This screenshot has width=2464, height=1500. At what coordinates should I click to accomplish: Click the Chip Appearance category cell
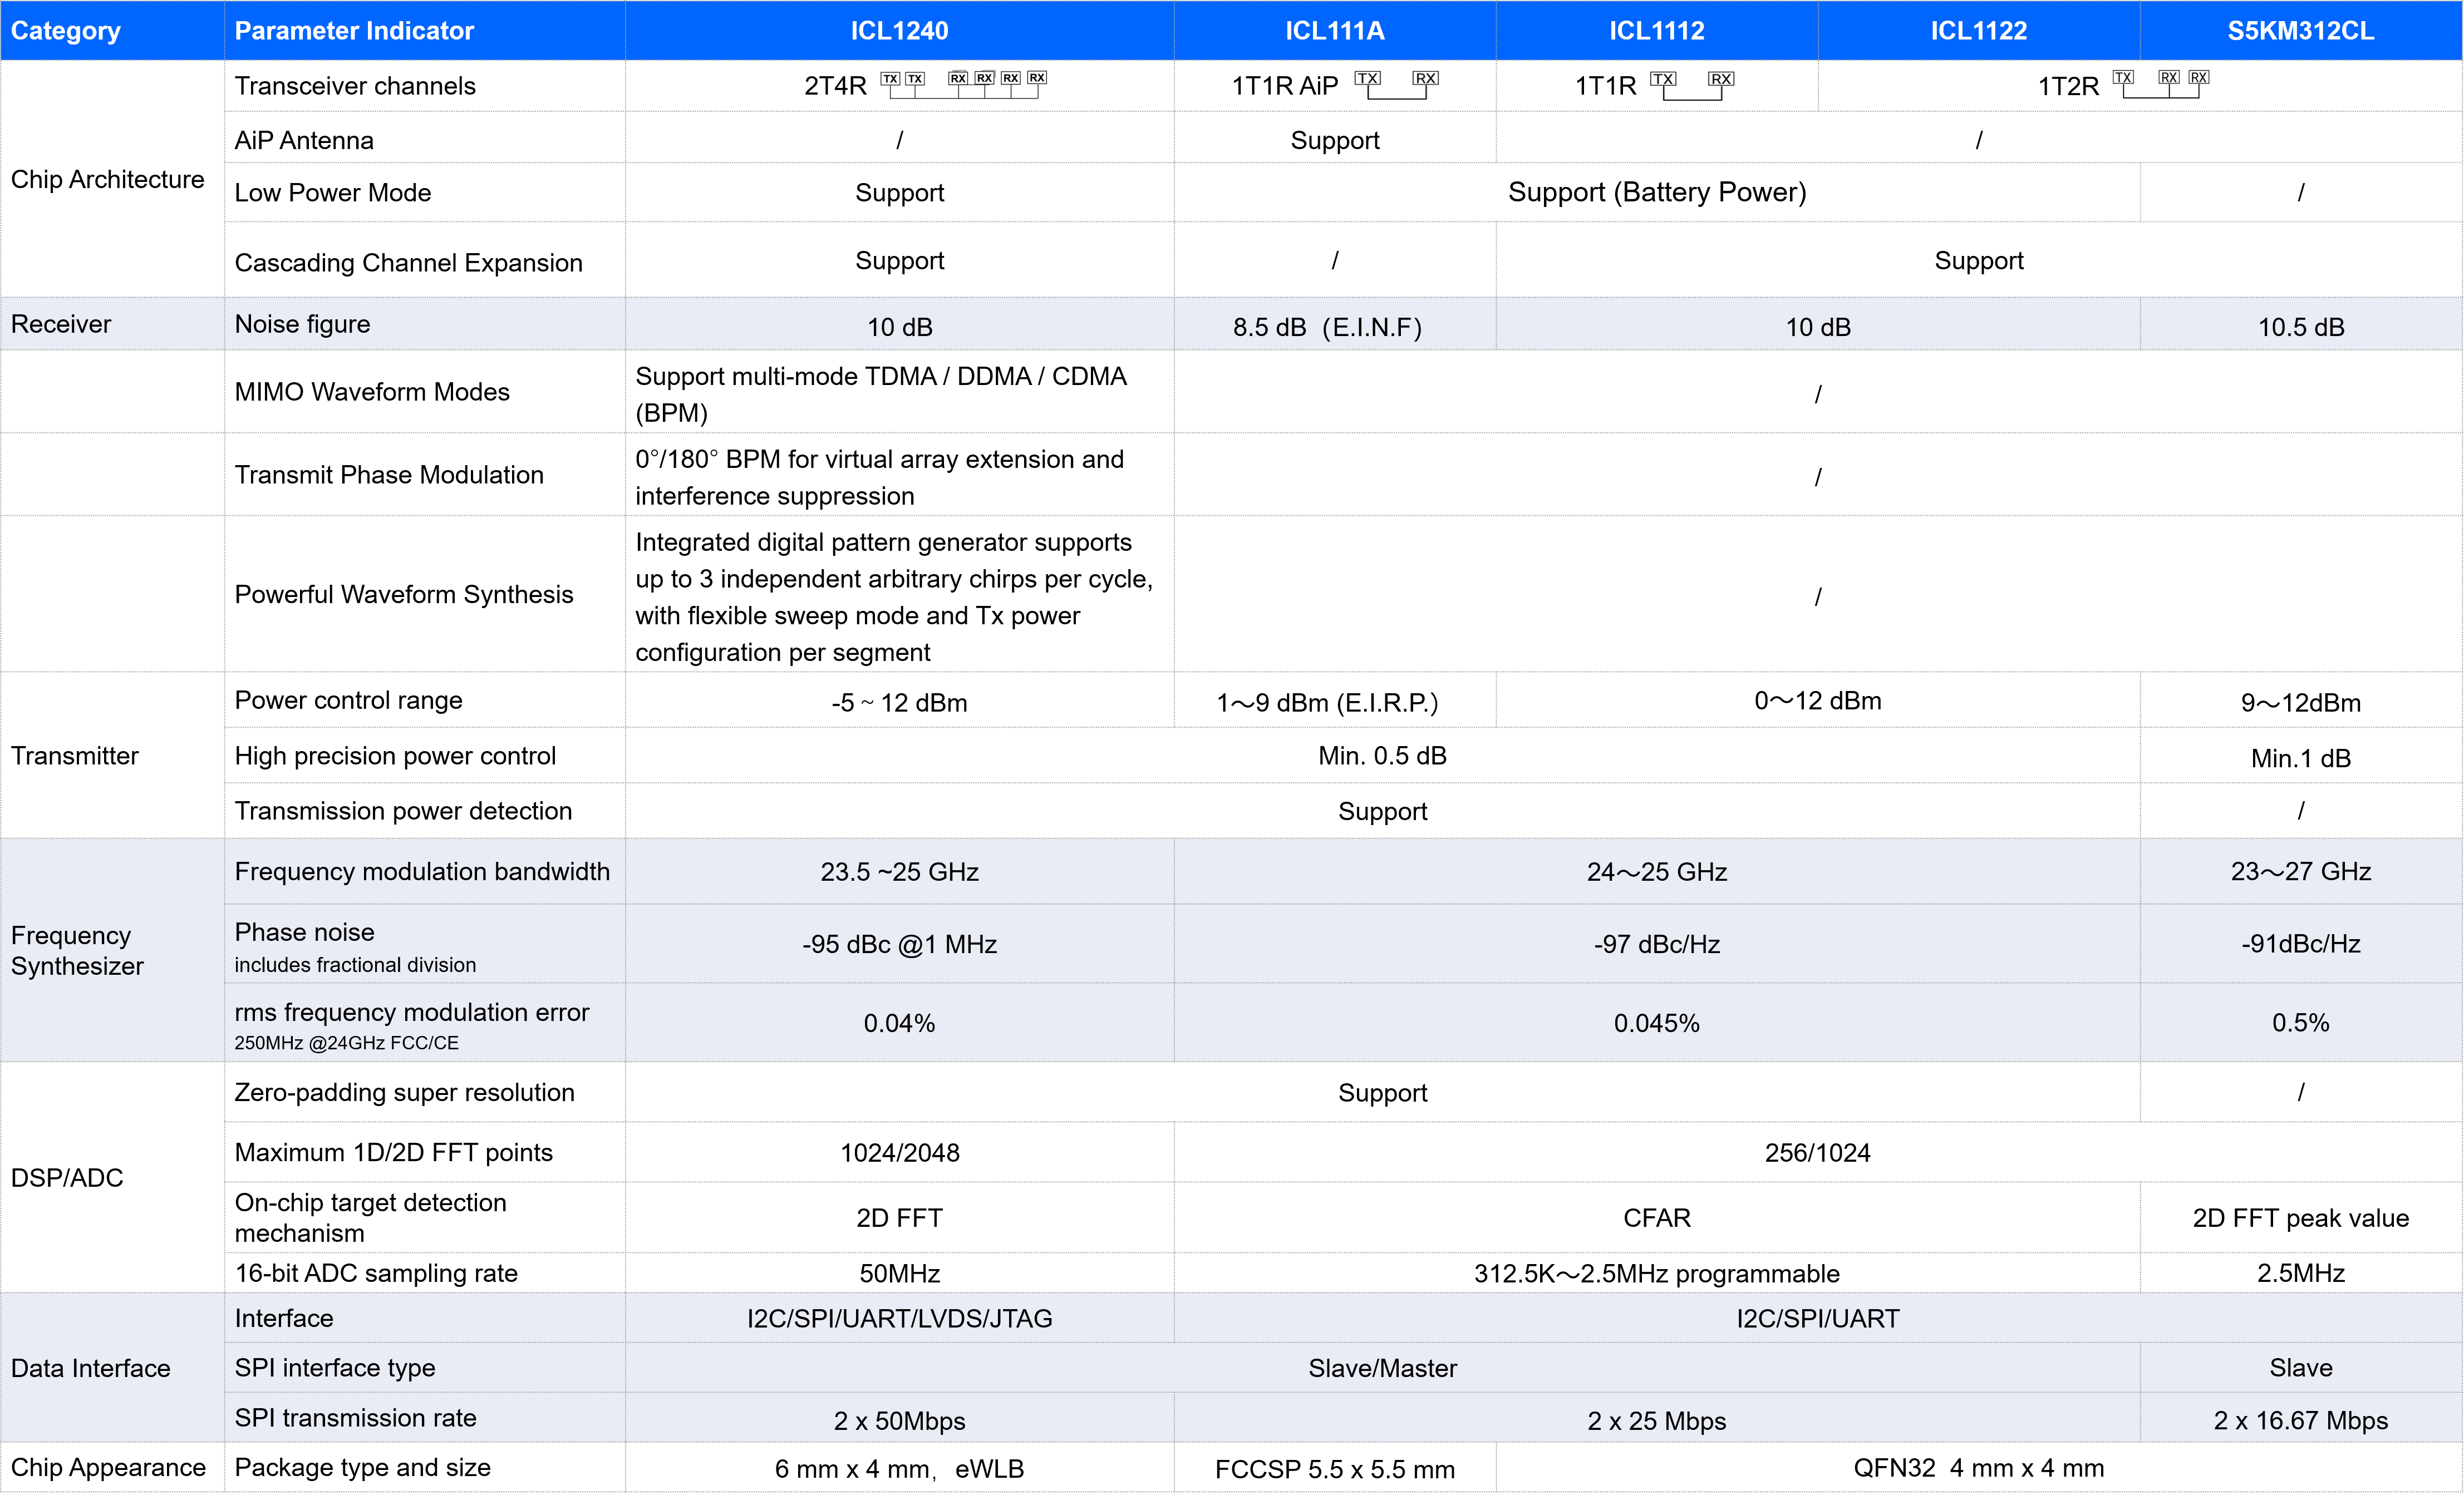click(112, 1467)
